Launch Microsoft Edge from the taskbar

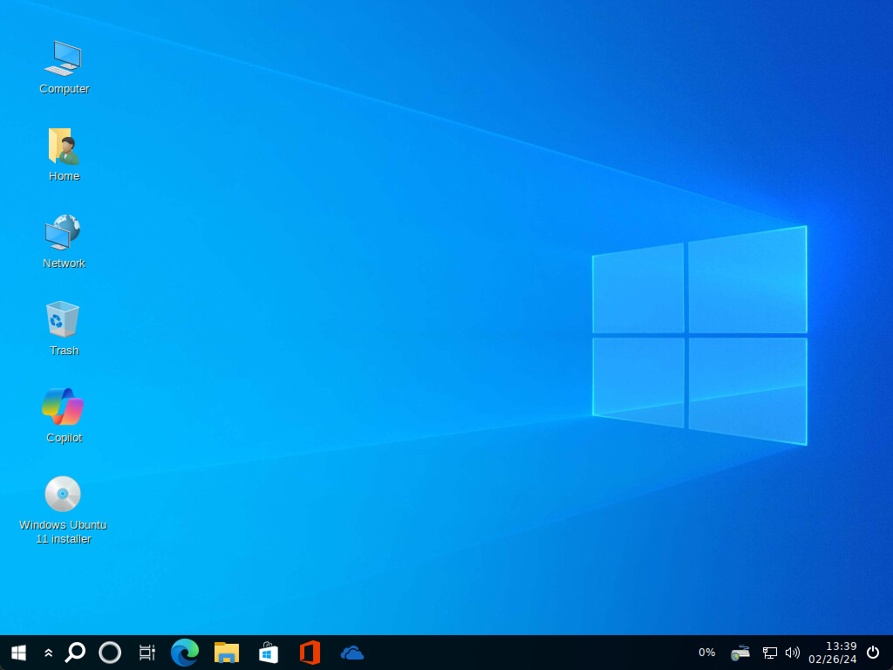coord(185,653)
